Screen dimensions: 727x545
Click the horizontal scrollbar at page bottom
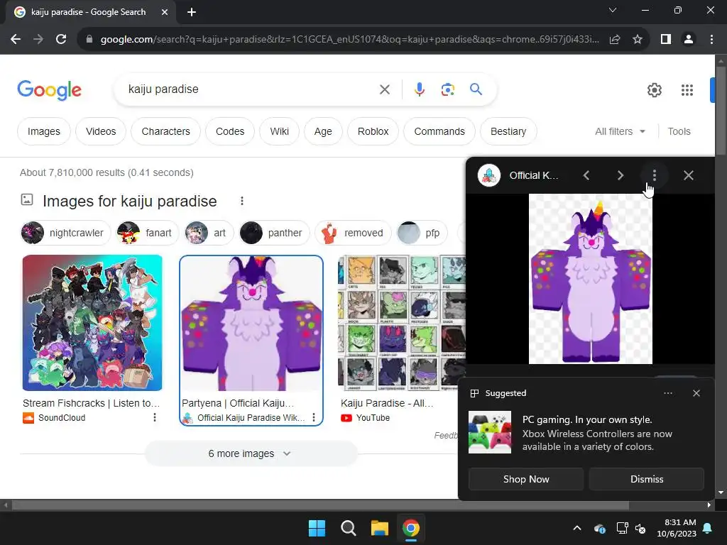[x=320, y=505]
